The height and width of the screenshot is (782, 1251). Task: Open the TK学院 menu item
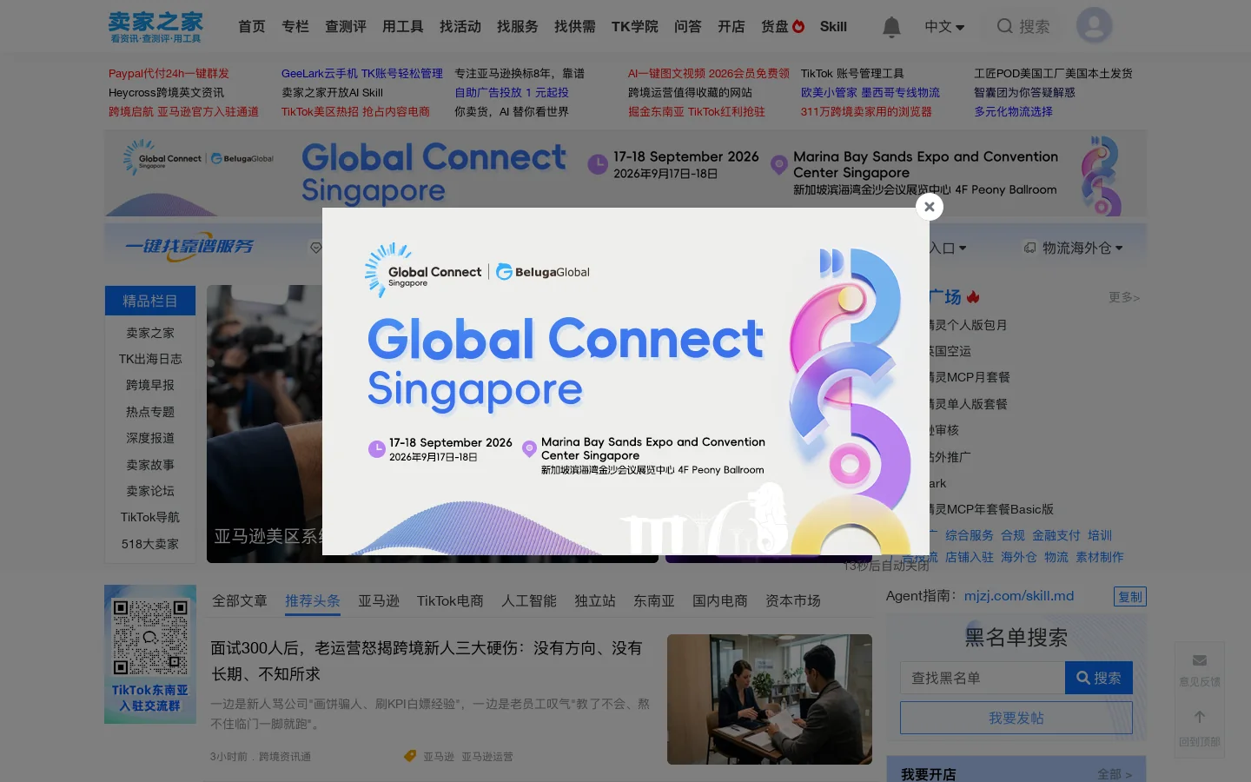tap(635, 27)
